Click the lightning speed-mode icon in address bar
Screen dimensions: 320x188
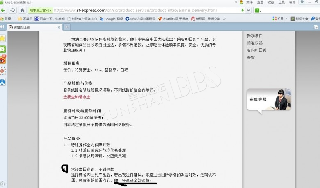tap(242, 10)
